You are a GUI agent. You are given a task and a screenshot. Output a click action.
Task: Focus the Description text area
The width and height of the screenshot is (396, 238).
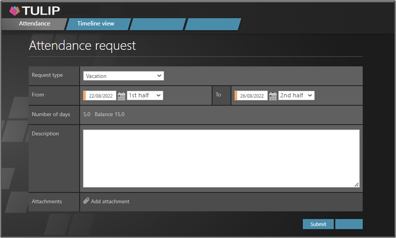click(x=221, y=158)
